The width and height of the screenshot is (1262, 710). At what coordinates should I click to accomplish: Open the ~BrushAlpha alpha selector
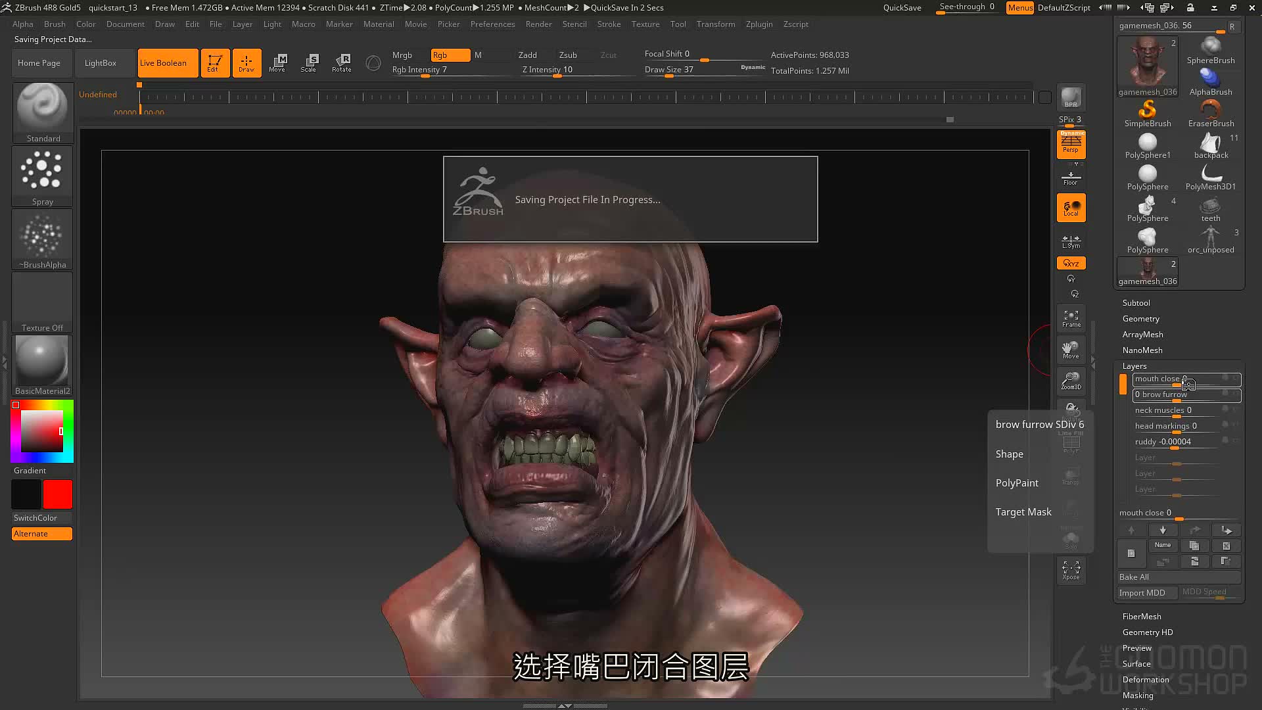(x=43, y=239)
